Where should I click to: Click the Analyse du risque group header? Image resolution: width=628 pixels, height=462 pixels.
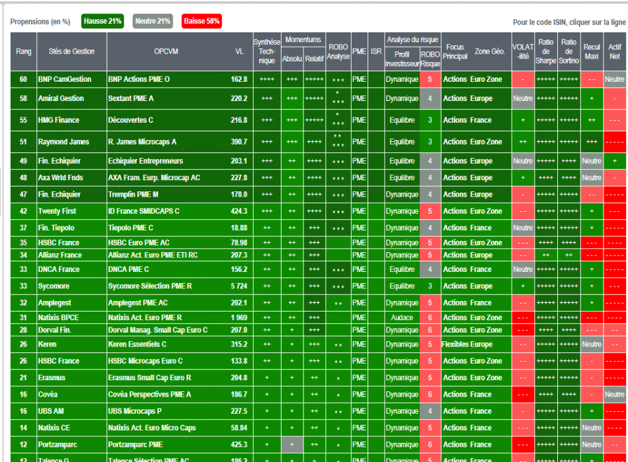pos(412,40)
